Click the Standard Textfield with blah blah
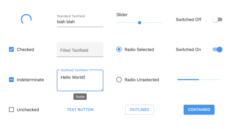 [80, 22]
